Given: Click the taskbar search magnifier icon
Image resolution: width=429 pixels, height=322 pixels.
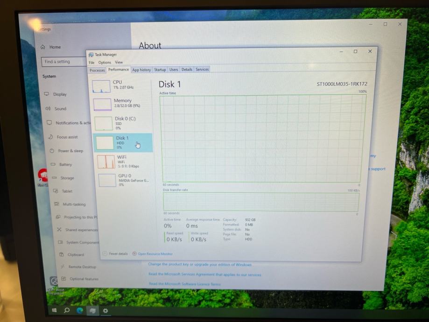Looking at the screenshot, I should pyautogui.click(x=66, y=310).
